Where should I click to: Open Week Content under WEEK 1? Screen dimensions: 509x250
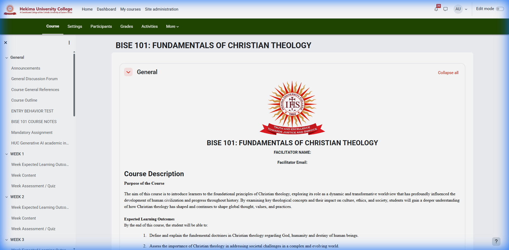click(x=24, y=175)
